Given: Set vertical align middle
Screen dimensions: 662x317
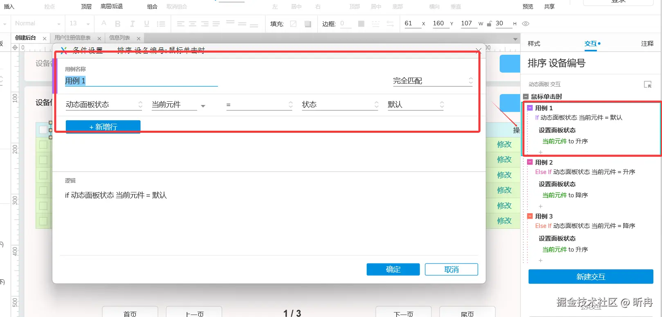Looking at the screenshot, I should click(242, 24).
